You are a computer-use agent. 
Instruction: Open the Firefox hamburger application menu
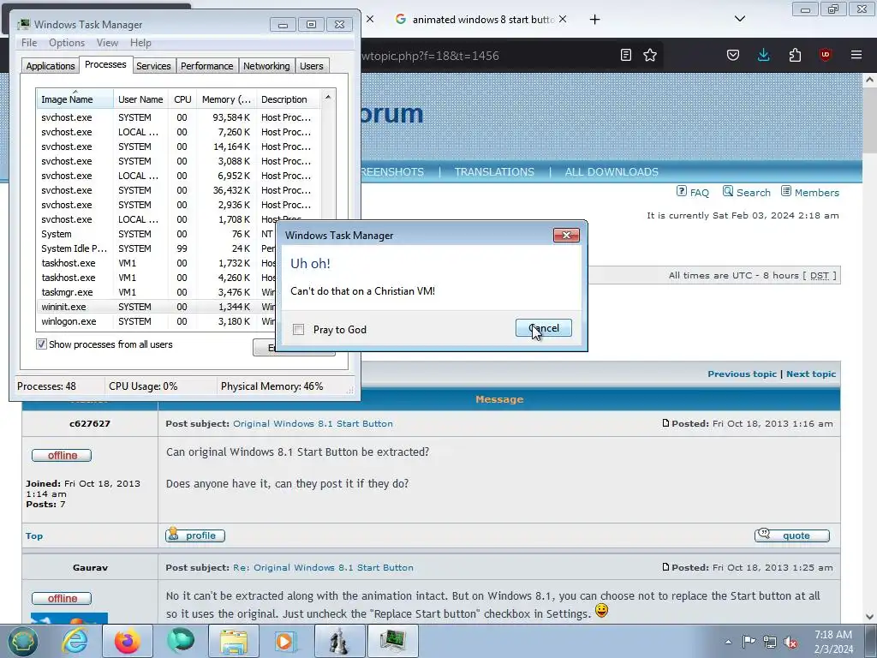click(x=856, y=55)
